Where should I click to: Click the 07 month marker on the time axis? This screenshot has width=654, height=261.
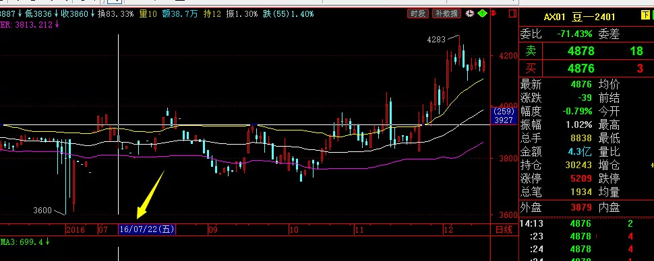tap(103, 230)
